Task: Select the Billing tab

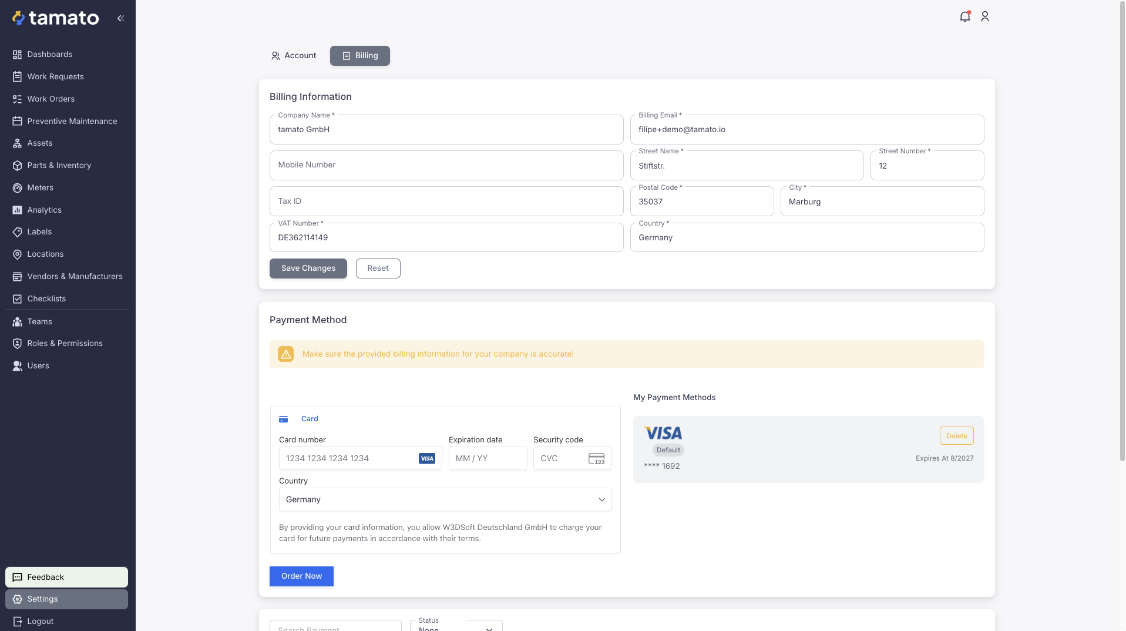Action: pyautogui.click(x=359, y=56)
